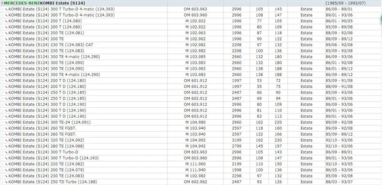The image size is (382, 185).
Task: Select 230 TE (124.083) row with 100 and 136
Action: tap(191, 51)
